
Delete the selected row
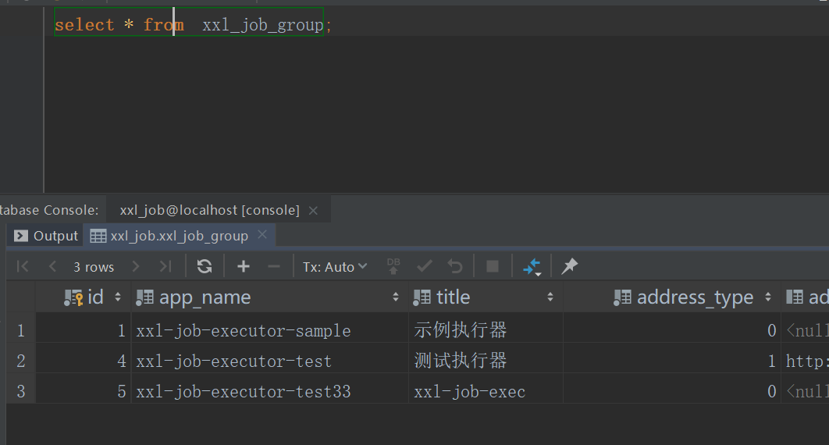pyautogui.click(x=274, y=266)
